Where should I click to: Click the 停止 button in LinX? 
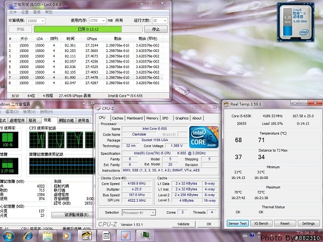pos(156,29)
